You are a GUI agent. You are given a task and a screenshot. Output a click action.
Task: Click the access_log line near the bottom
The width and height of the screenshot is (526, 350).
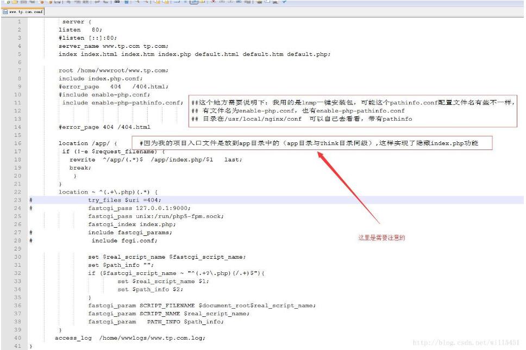click(x=130, y=338)
